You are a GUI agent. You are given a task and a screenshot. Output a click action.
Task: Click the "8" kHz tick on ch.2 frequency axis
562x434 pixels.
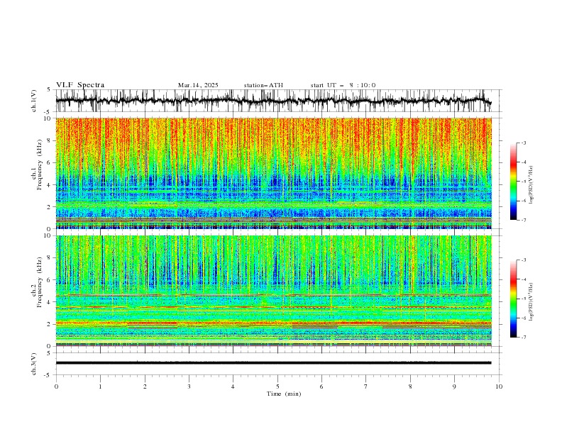pyautogui.click(x=49, y=257)
